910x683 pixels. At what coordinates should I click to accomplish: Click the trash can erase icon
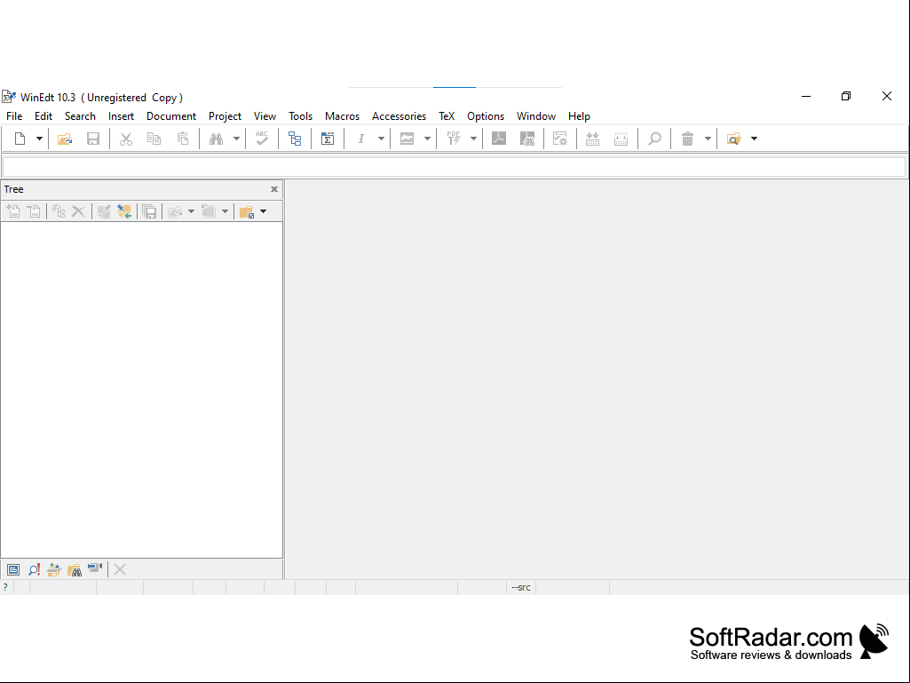point(688,139)
